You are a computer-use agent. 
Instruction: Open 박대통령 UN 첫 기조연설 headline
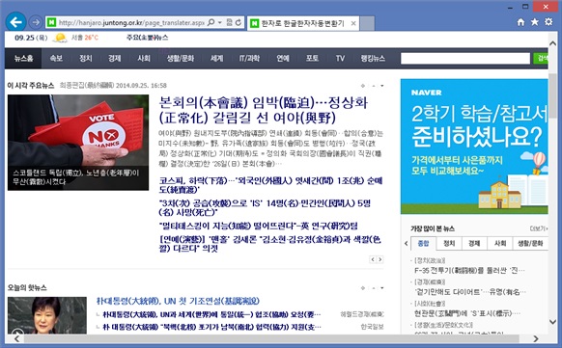click(x=178, y=301)
